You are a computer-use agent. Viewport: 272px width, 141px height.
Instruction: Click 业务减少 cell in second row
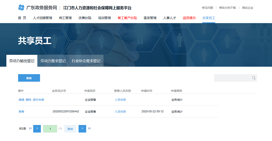pos(177,111)
